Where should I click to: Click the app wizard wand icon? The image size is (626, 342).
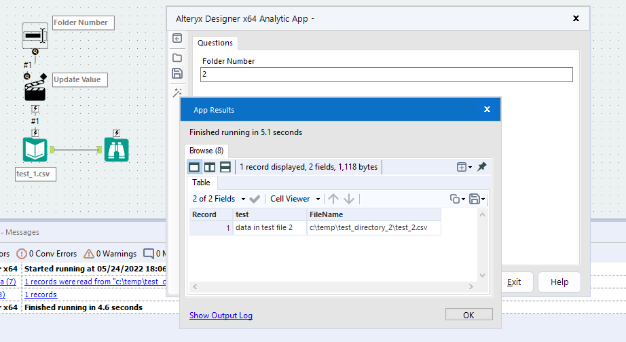coord(177,92)
